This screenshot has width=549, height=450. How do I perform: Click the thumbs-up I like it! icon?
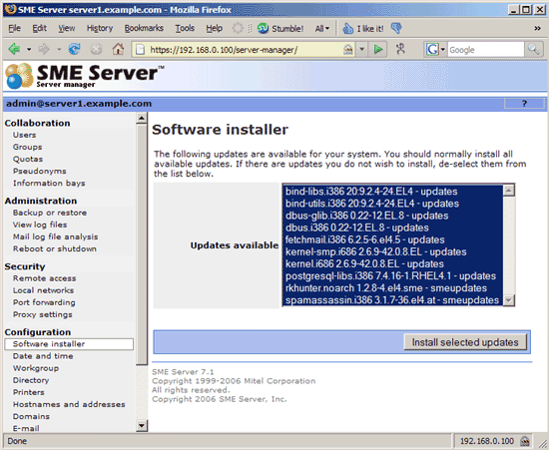pyautogui.click(x=347, y=28)
